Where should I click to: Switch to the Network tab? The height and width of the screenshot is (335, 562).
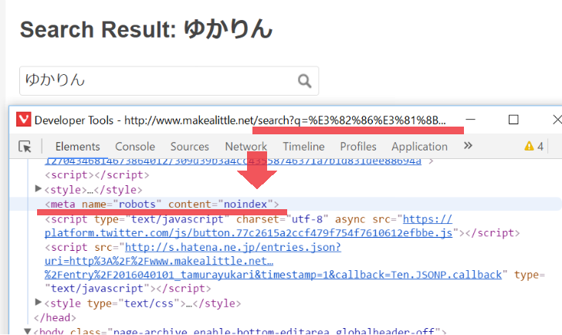(x=245, y=147)
